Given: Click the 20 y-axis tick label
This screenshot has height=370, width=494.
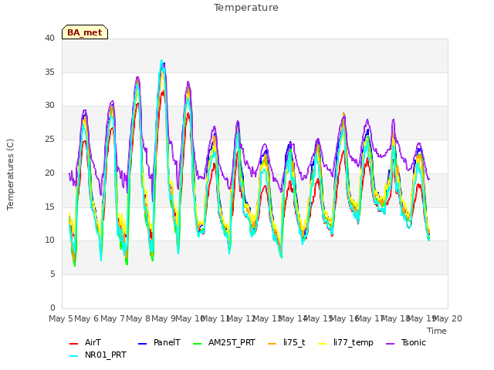Looking at the screenshot, I should coord(49,173).
